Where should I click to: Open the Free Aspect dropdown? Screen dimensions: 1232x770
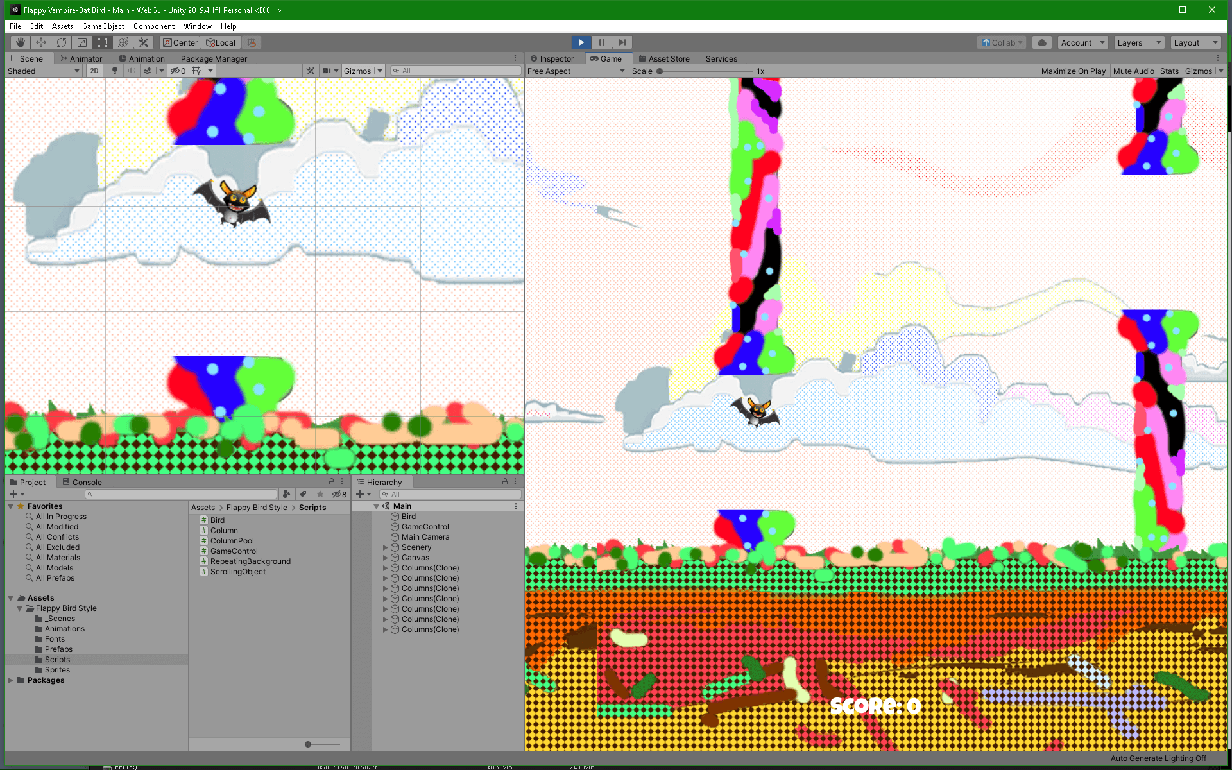click(576, 71)
